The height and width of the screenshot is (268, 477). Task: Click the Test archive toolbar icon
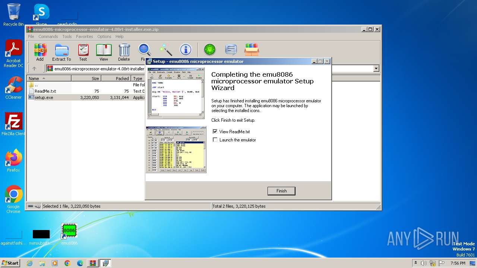tap(83, 52)
